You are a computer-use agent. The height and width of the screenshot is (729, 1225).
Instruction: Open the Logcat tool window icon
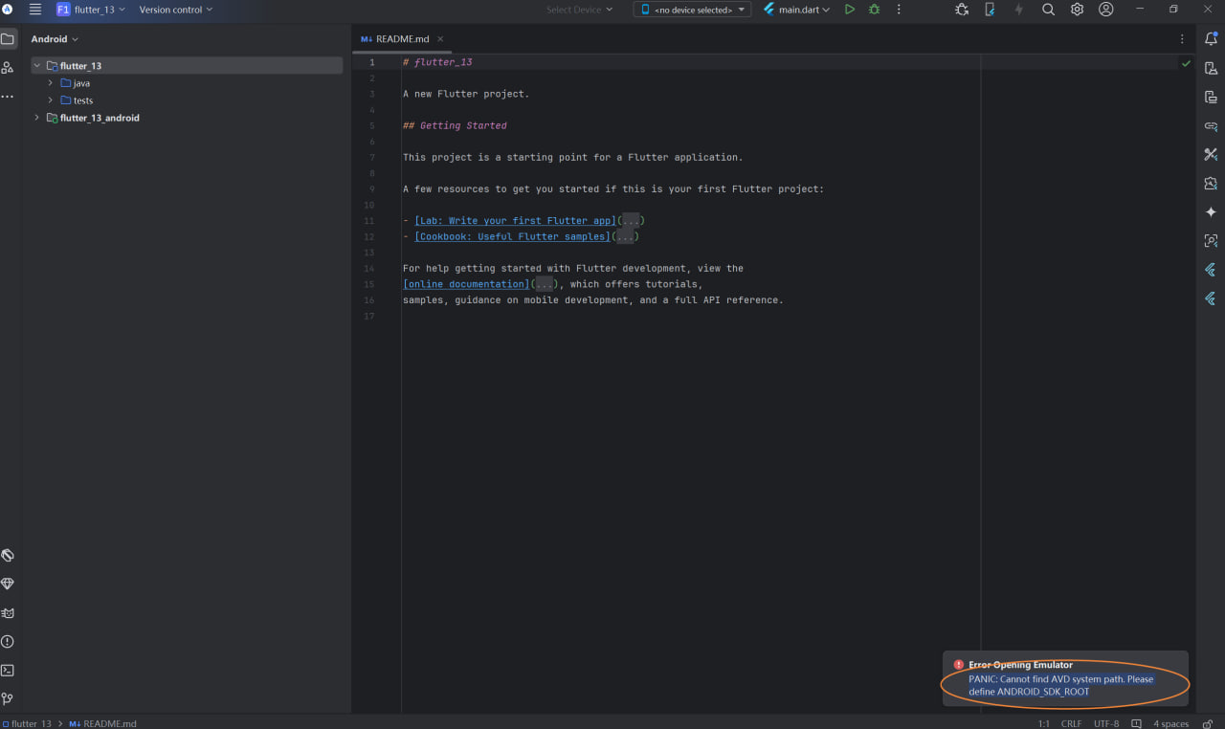point(8,613)
